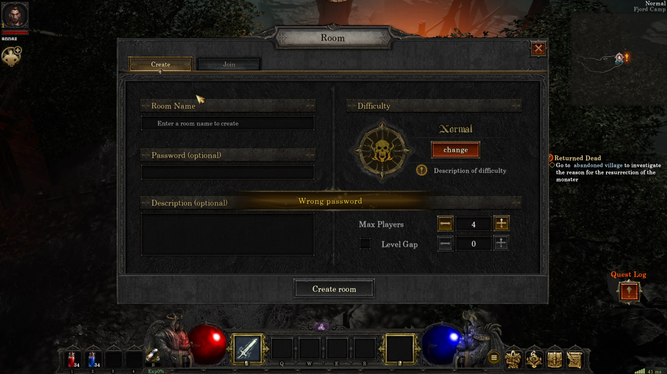Image resolution: width=667 pixels, height=374 pixels.
Task: Use the red health potion in slot 1
Action: tap(72, 360)
